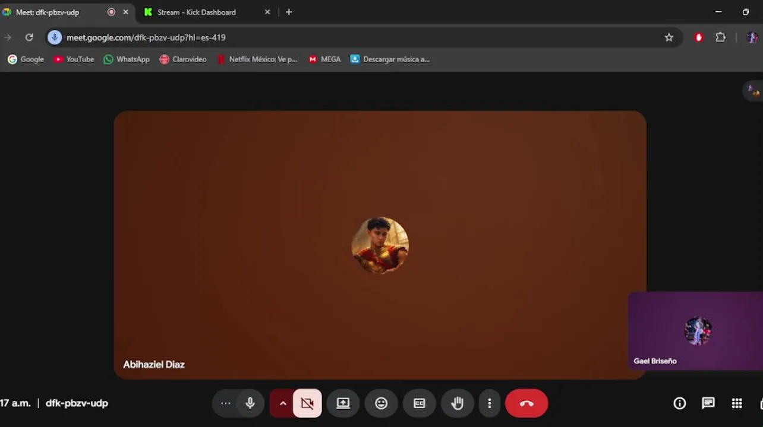
Task: Select Gael Briseño's participant tile
Action: point(695,331)
